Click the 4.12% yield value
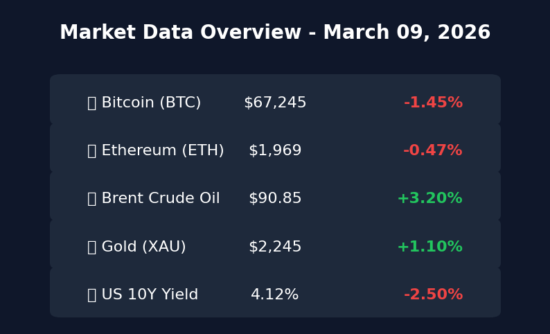This screenshot has width=550, height=334. (x=275, y=295)
